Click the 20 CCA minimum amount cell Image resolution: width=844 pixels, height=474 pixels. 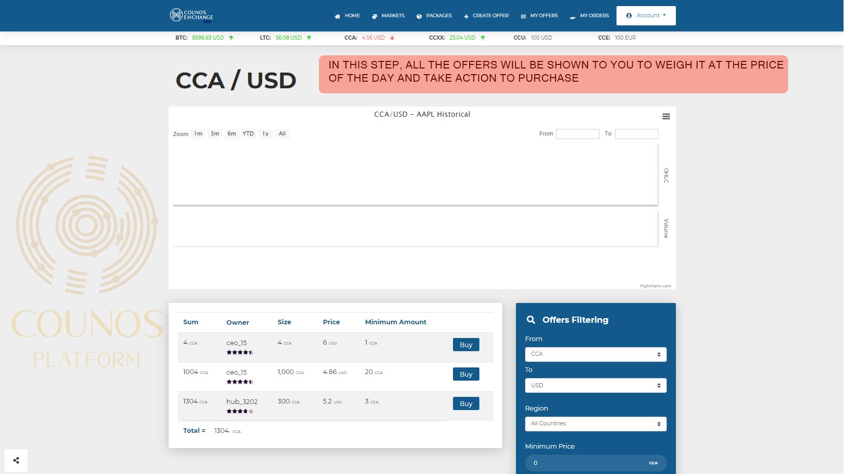(374, 372)
